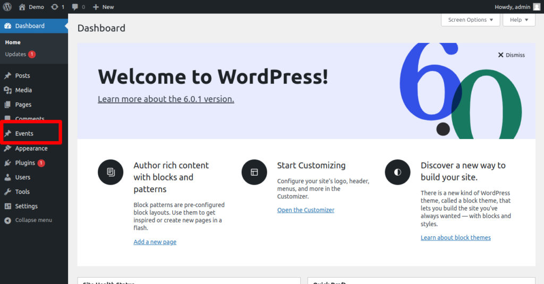The image size is (544, 284).
Task: Open the Updates submenu item
Action: click(x=15, y=54)
